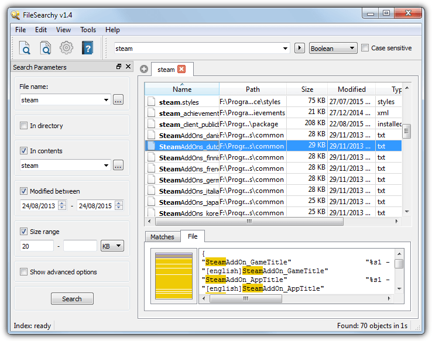Undock the Search Parameters panel

pyautogui.click(x=119, y=66)
